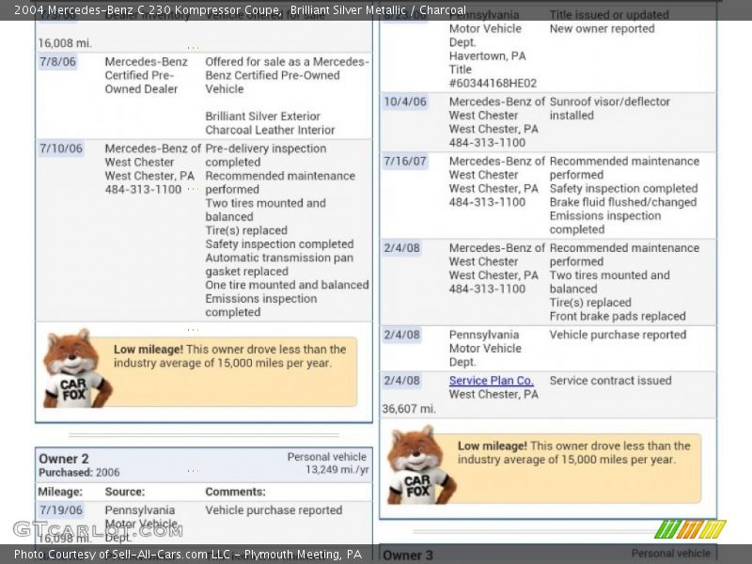Click the 7/19/06 date entry
This screenshot has height=564, width=752.
61,510
